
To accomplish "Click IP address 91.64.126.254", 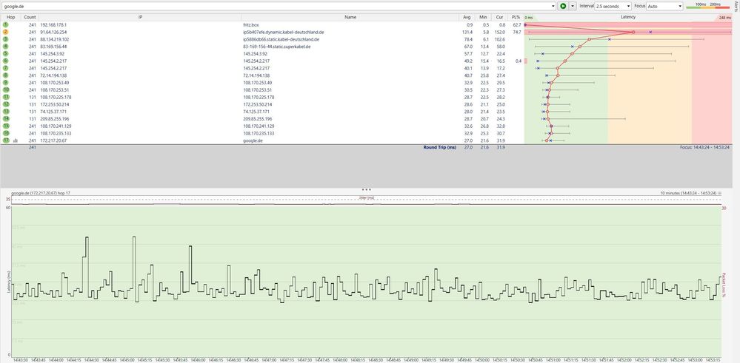I will pyautogui.click(x=54, y=32).
